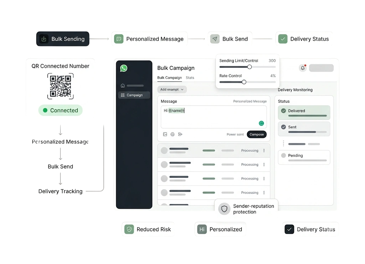Adjust the Rate Control slider handle
365x264 pixels.
point(244,82)
